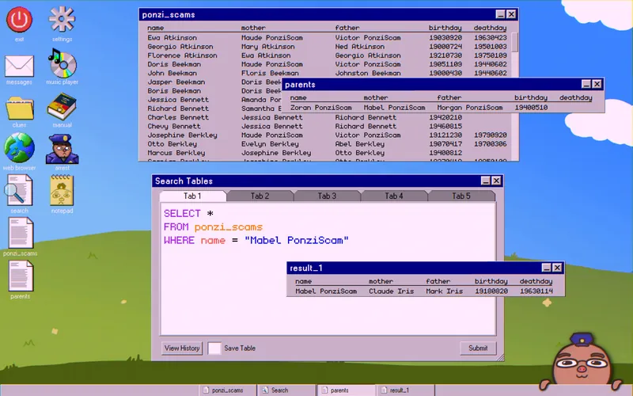Click the View History button
633x396 pixels.
point(182,348)
